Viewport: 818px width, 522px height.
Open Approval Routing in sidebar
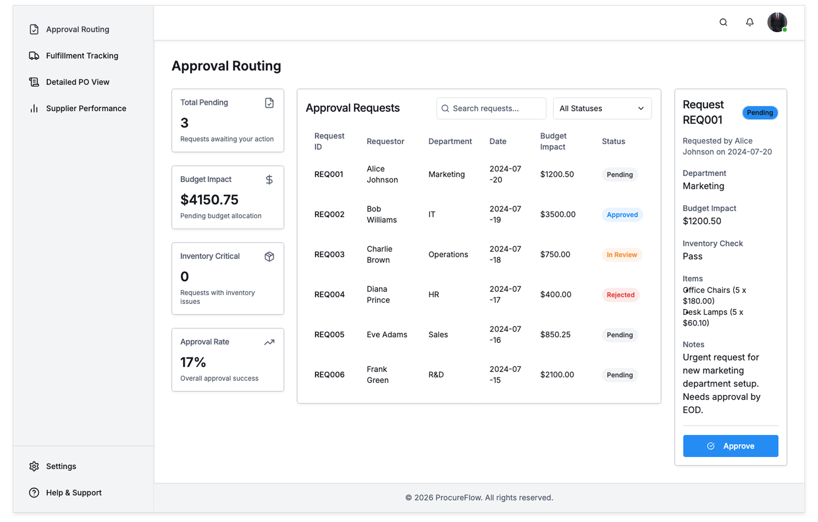click(78, 29)
